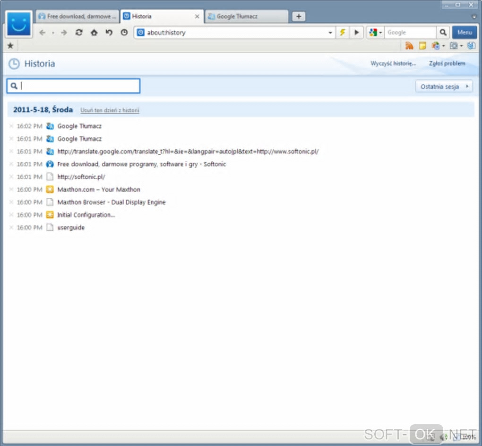This screenshot has width=482, height=446.
Task: Open the http://softonic.pl/ history entry
Action: click(81, 177)
